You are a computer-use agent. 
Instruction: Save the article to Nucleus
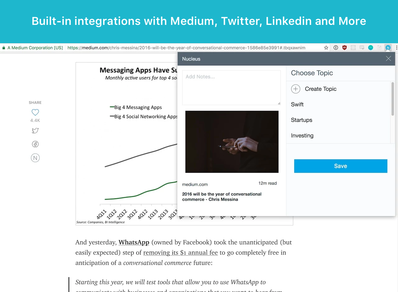340,166
